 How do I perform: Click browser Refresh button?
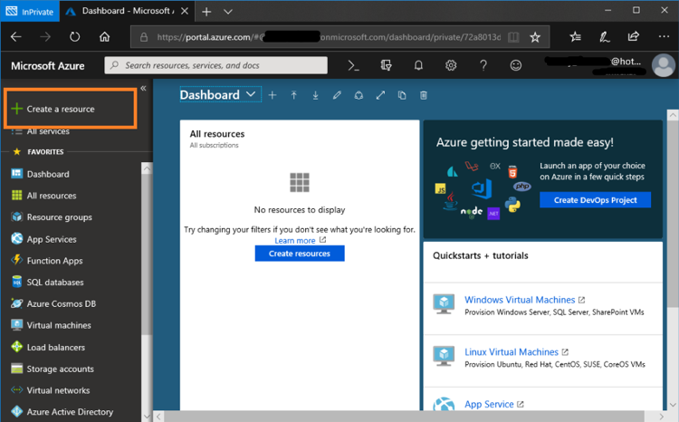point(75,37)
